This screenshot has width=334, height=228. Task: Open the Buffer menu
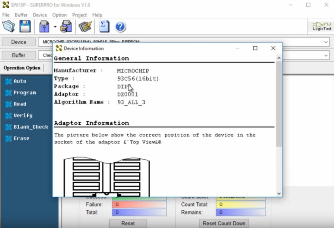(21, 15)
